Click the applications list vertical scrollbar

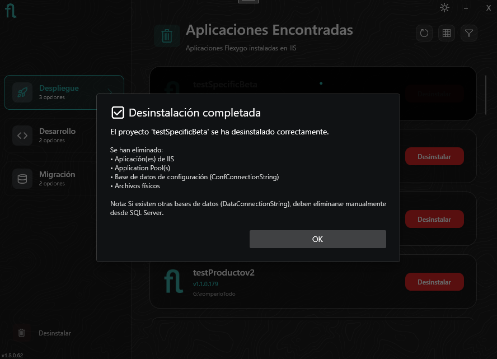(x=486, y=95)
